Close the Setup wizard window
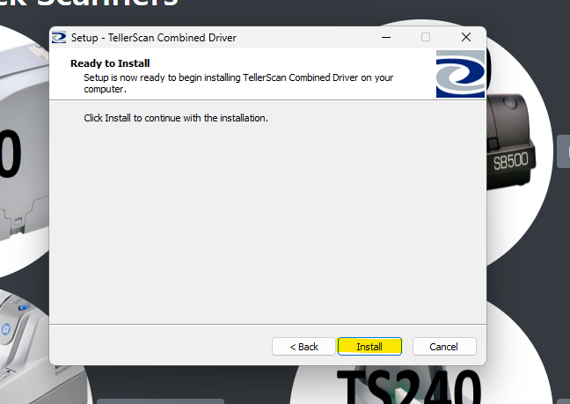570x404 pixels. [x=465, y=38]
